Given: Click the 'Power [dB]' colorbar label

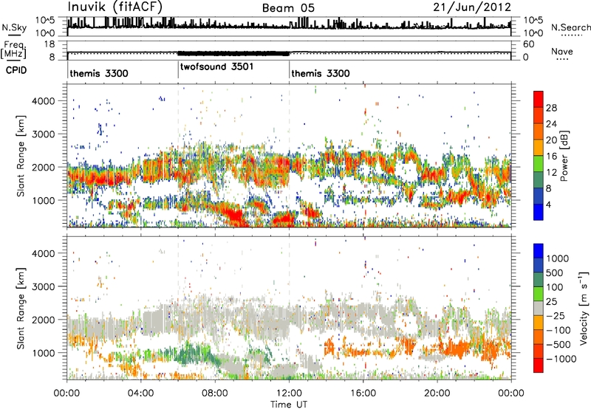Looking at the screenshot, I should [564, 156].
